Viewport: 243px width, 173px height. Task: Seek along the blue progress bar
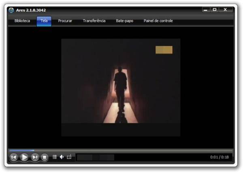click(x=121, y=150)
